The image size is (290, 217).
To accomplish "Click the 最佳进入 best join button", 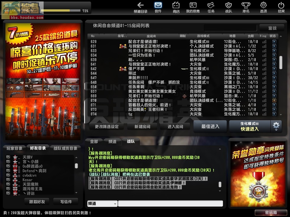I will coord(210,126).
